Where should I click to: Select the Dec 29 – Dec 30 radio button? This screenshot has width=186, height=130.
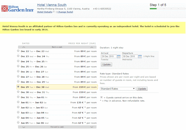click(x=18, y=87)
